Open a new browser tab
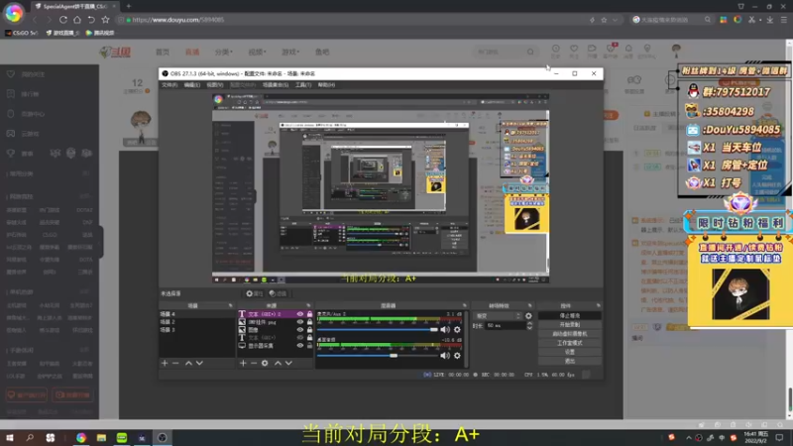 click(129, 6)
